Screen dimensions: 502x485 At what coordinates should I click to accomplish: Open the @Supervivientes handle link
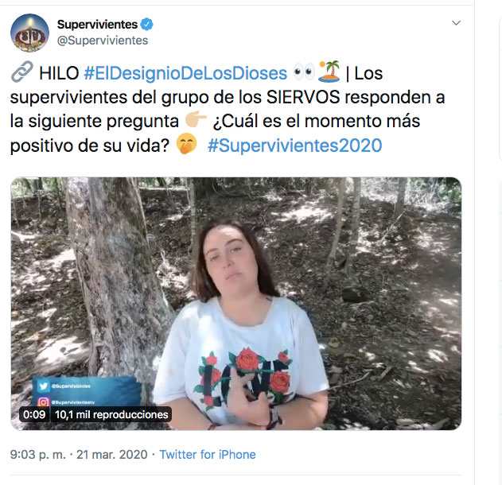tap(103, 41)
